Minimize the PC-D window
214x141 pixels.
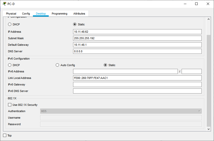185,4
